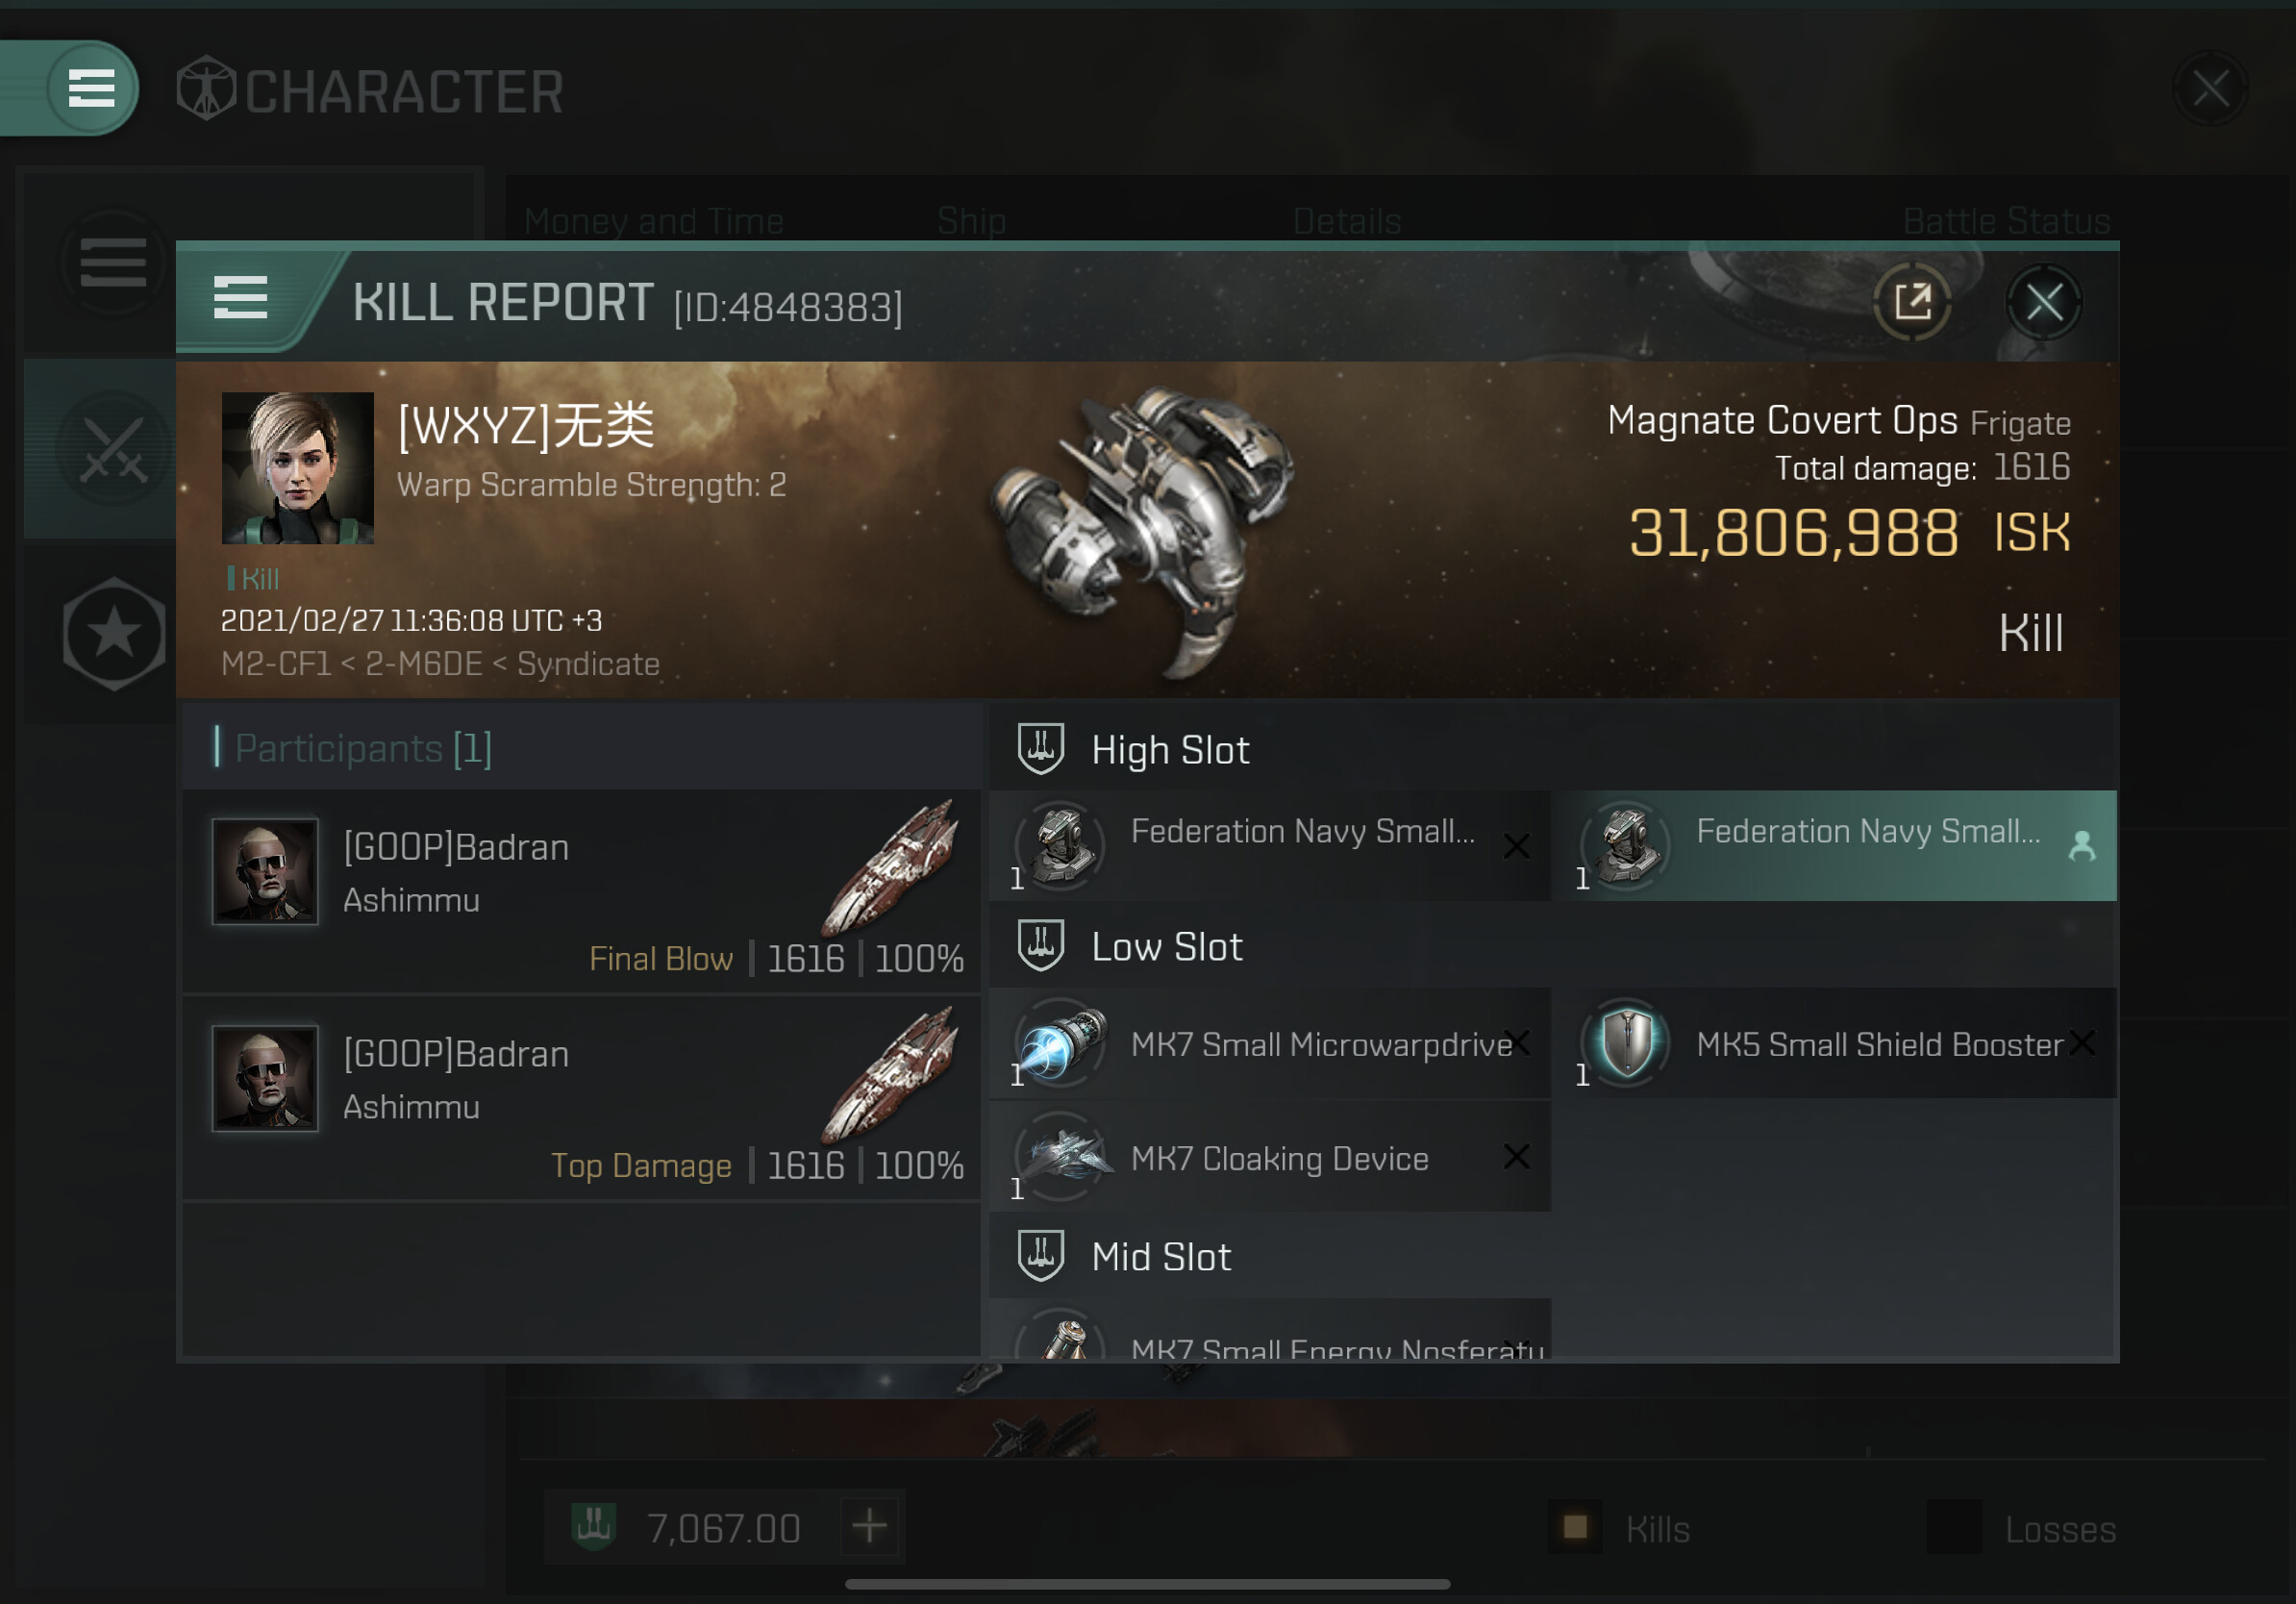Collapse the High Slot section

pos(1552,749)
